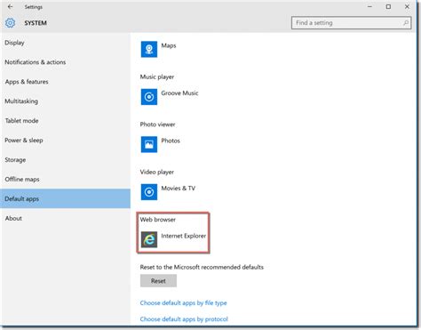Click the back arrow in Settings title bar
421x330 pixels.
(x=11, y=6)
